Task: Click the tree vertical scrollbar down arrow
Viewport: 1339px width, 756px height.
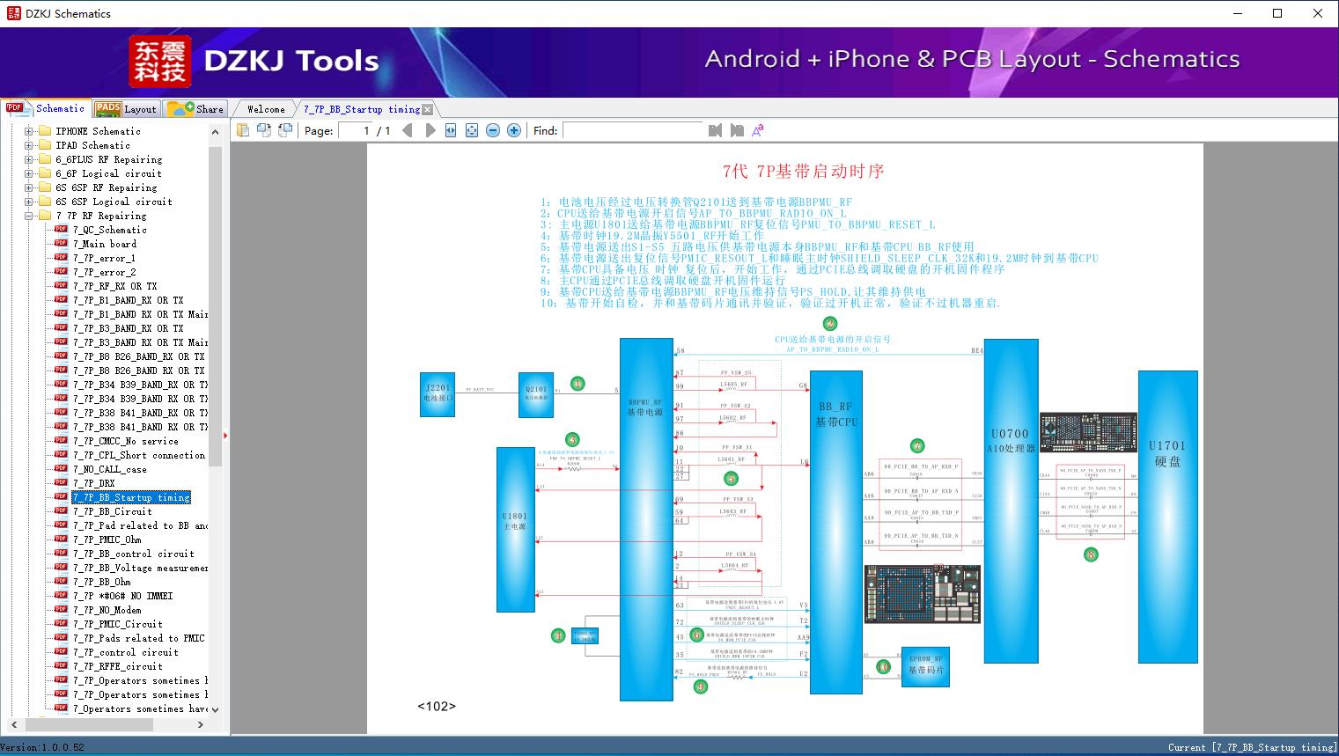Action: (216, 709)
